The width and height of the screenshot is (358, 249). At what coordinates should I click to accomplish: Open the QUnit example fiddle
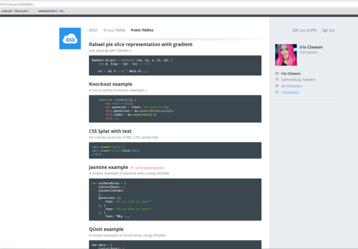106,229
